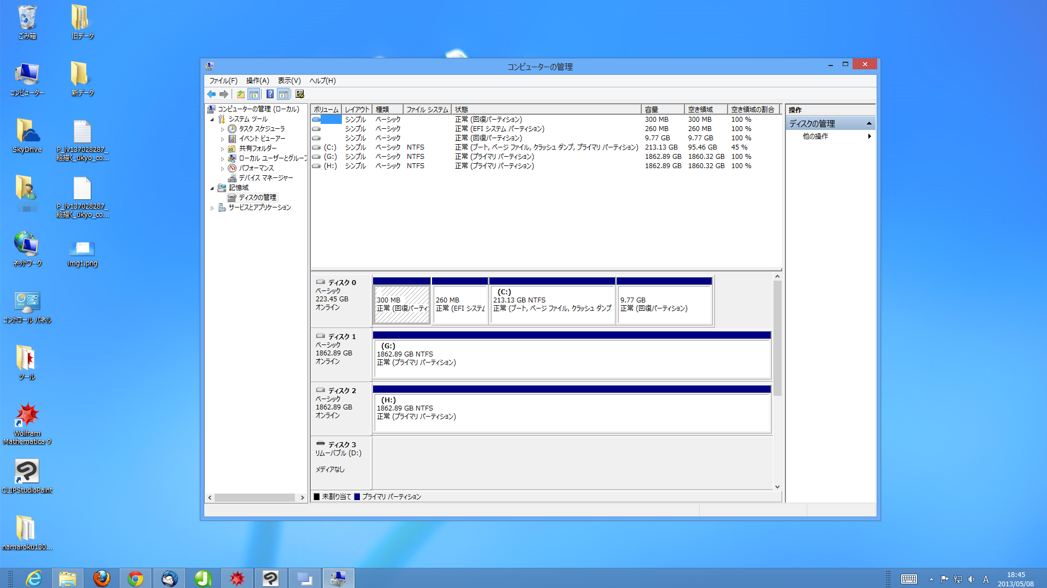Select the (C:) 213.13 GB NTFS partition block
Image resolution: width=1047 pixels, height=588 pixels.
[x=552, y=304]
